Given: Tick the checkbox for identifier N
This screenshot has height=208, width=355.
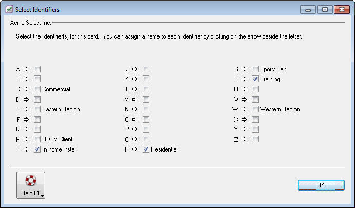Looking at the screenshot, I should [x=146, y=109].
